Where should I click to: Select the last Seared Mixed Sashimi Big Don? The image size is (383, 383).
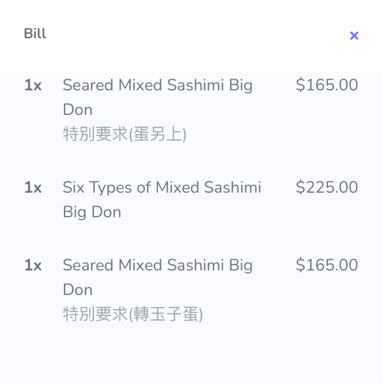[157, 265]
